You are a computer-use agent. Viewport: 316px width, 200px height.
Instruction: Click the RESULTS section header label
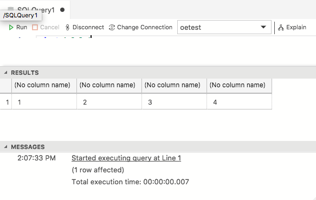tap(25, 73)
